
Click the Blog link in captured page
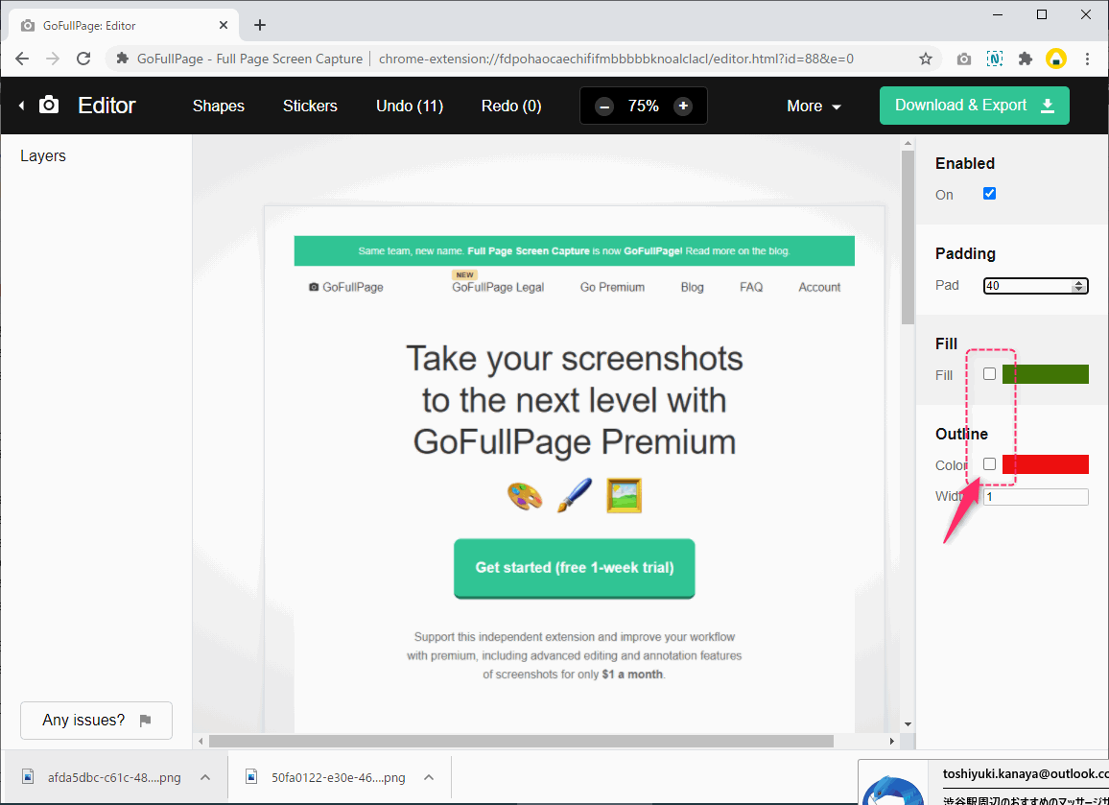click(692, 287)
